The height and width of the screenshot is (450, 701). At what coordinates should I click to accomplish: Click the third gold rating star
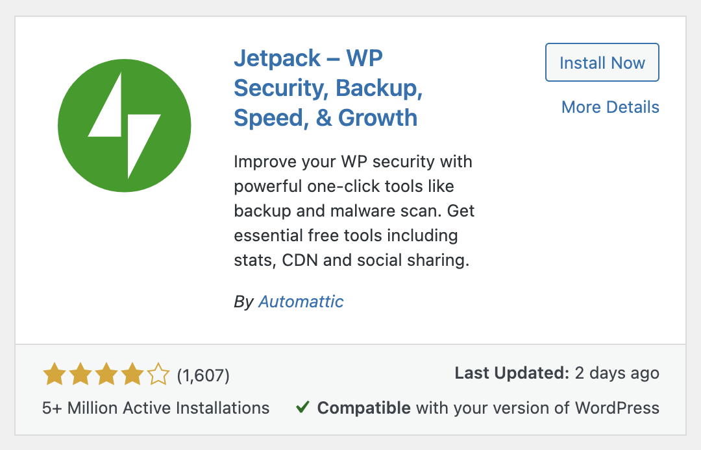pos(106,374)
